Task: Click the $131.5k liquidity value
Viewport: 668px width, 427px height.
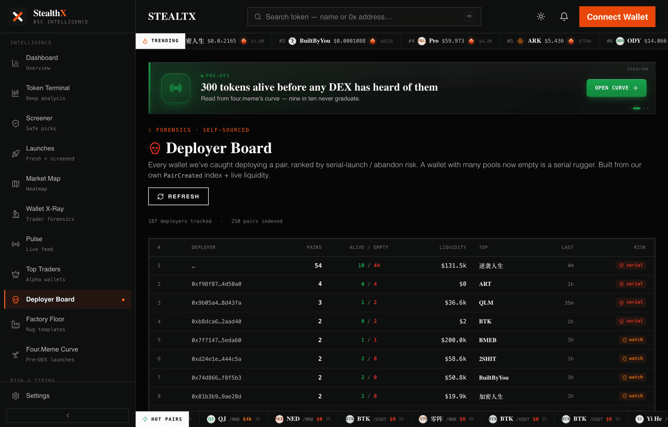Action: 453,266
